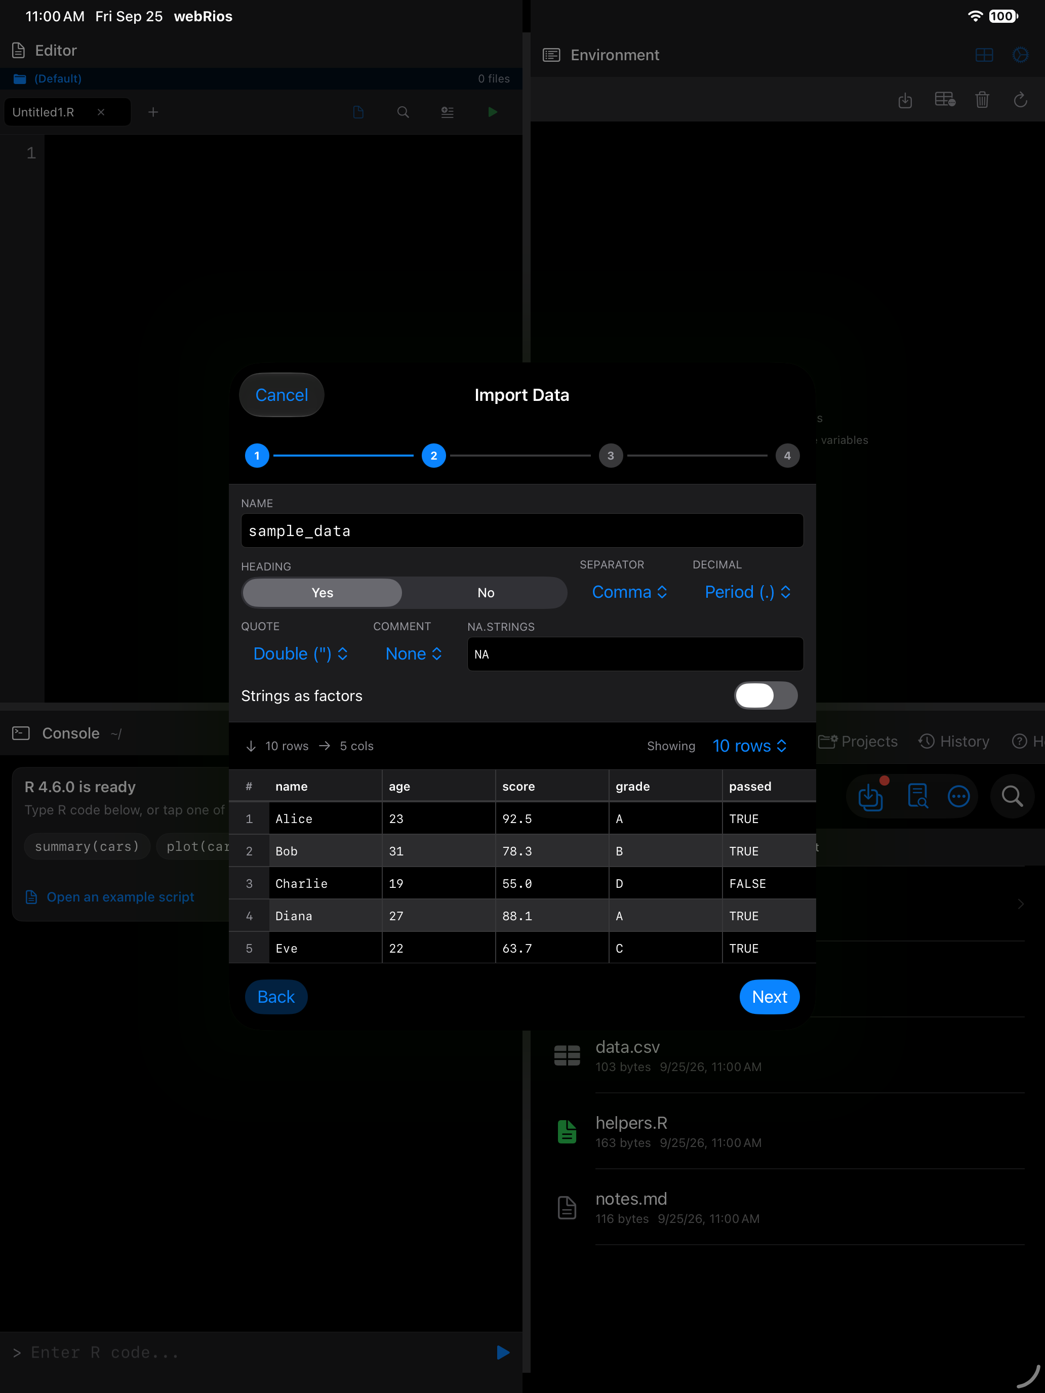Open the Environment table viewer icon
Image resolution: width=1045 pixels, height=1393 pixels.
pyautogui.click(x=945, y=100)
